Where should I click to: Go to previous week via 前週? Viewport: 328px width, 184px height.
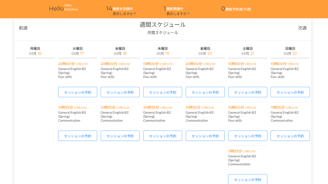coord(23,28)
